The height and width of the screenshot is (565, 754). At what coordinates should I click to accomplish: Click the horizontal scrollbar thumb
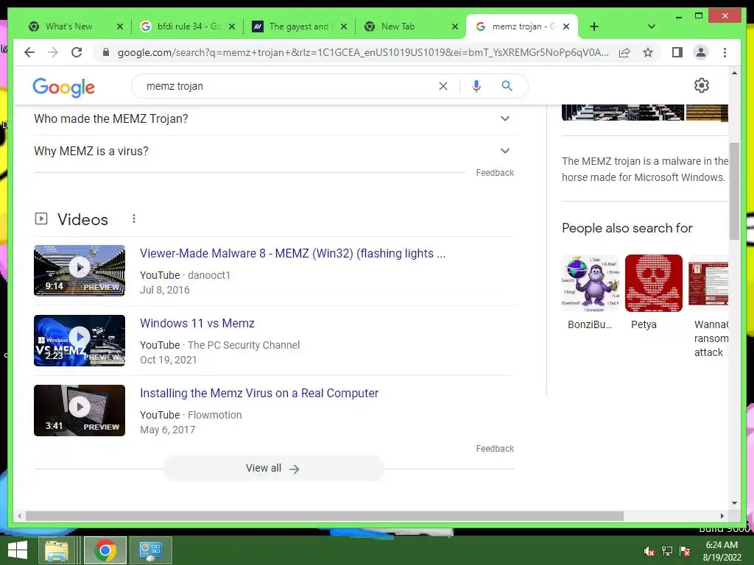click(x=325, y=516)
